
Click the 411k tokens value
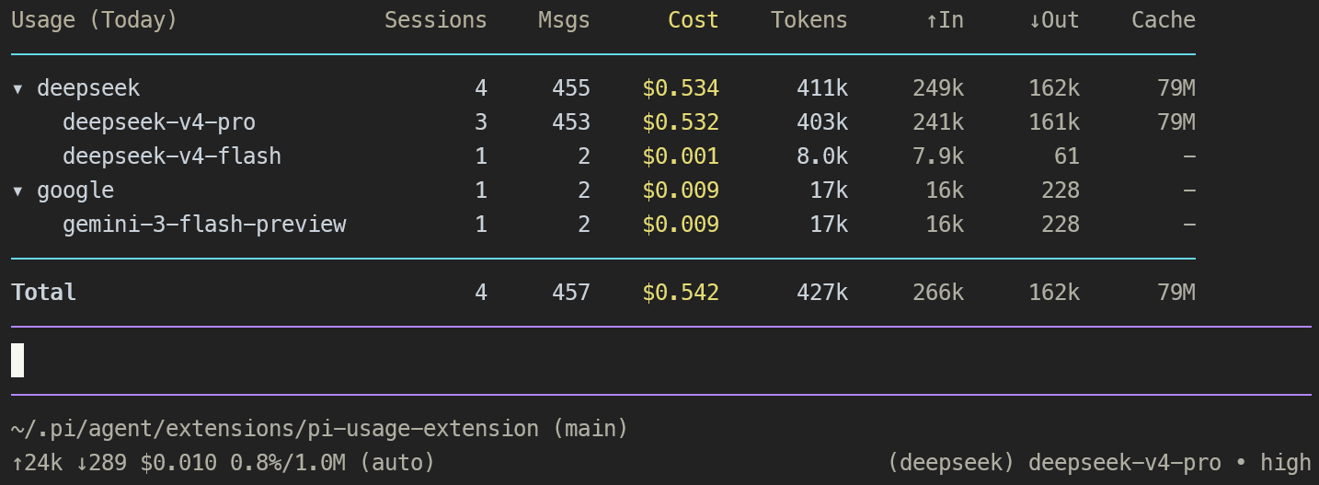tap(822, 88)
